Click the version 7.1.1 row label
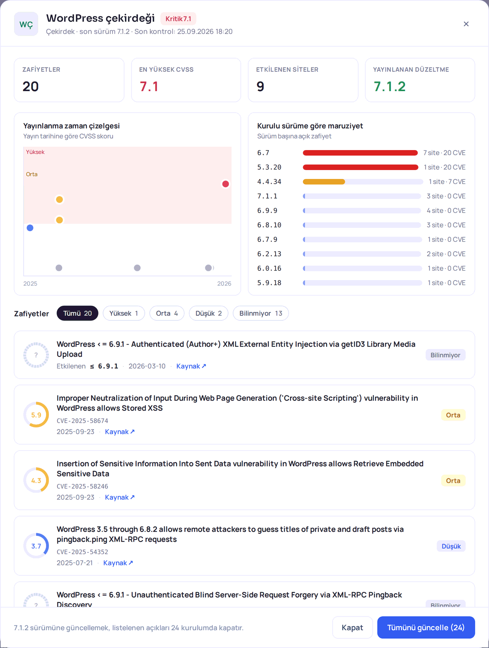 [267, 196]
